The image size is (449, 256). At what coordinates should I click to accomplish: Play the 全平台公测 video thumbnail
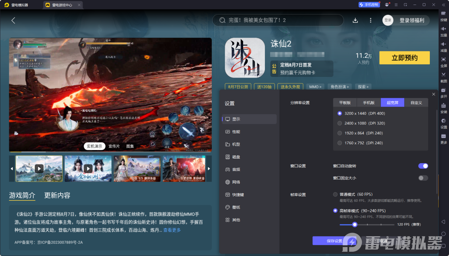point(88,168)
